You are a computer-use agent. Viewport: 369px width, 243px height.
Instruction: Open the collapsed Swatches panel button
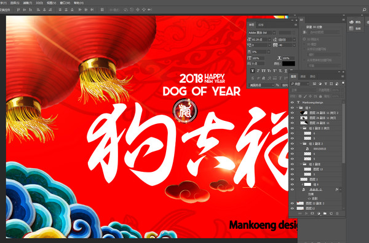355,28
